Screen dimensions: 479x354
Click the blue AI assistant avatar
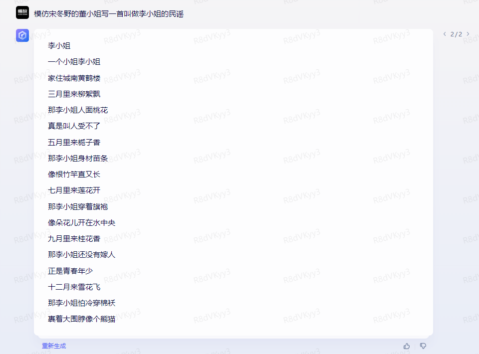pos(22,35)
